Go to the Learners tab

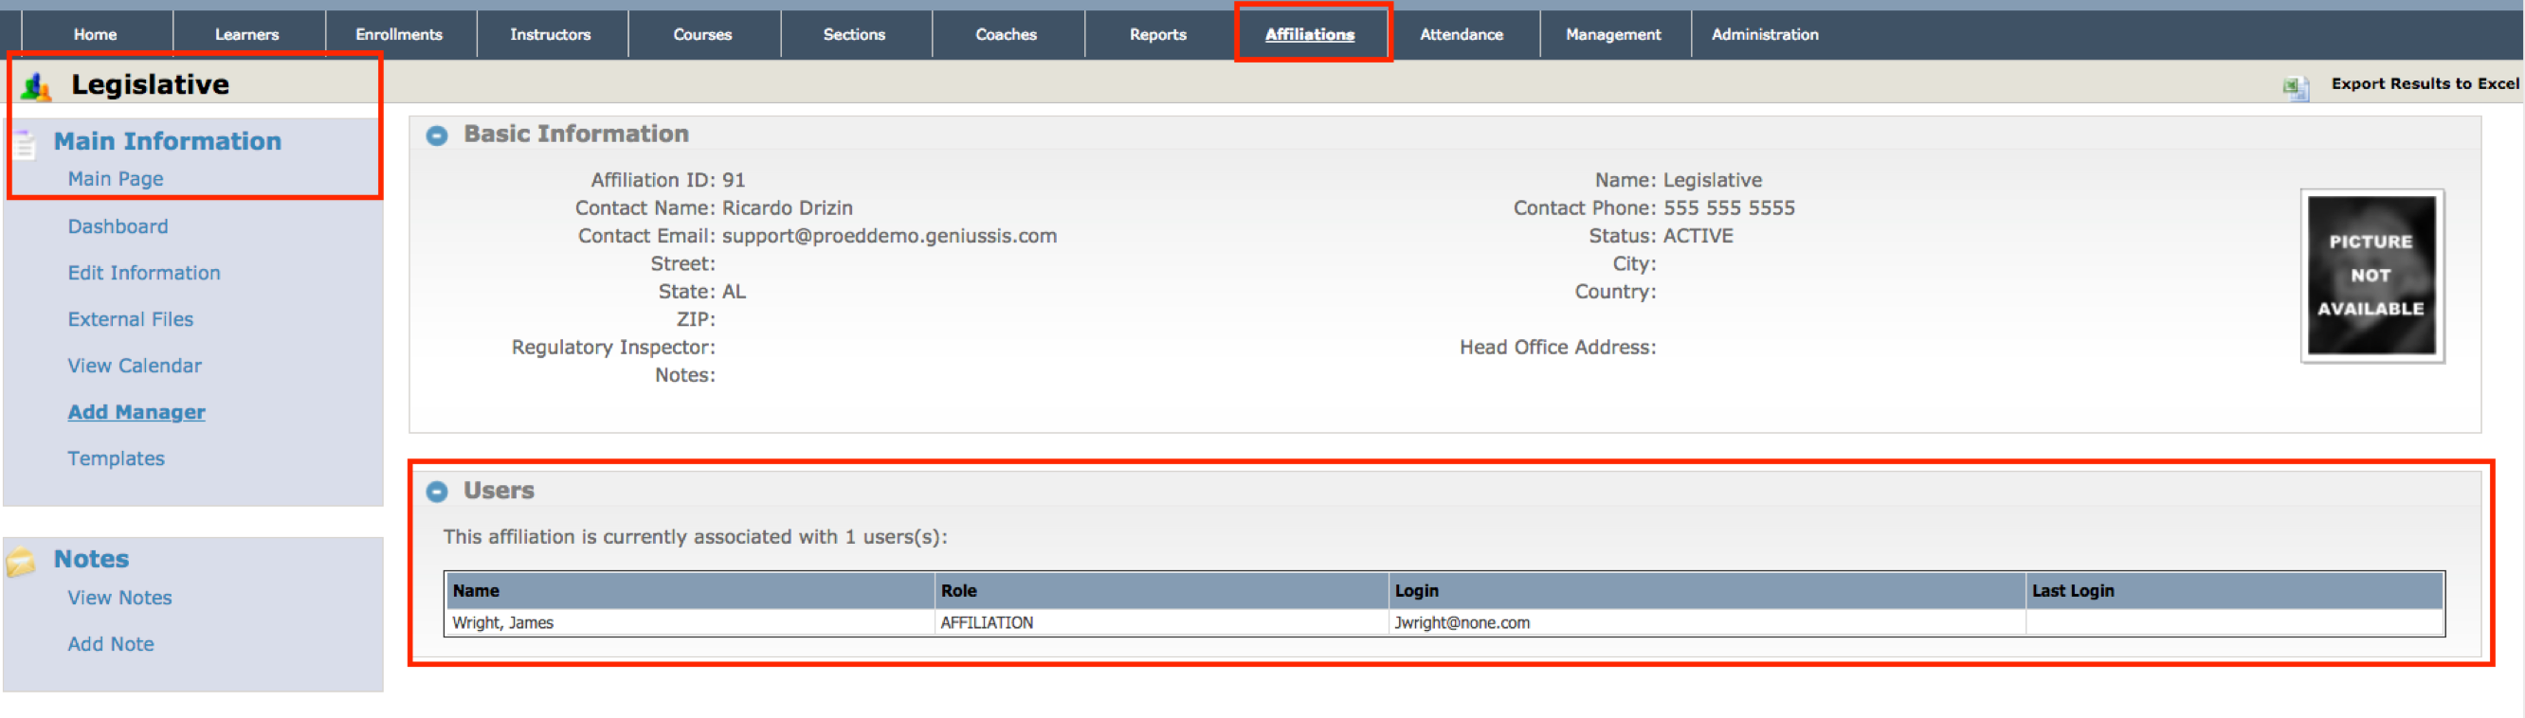247,34
